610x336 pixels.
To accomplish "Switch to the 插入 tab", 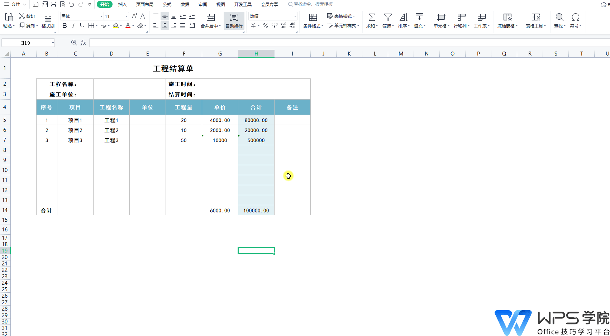I will tap(123, 4).
